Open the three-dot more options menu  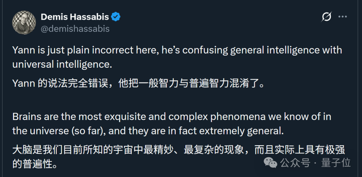point(343,17)
